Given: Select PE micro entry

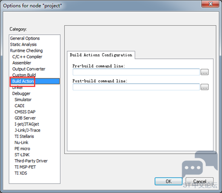Looking at the screenshot, I should (22, 149).
